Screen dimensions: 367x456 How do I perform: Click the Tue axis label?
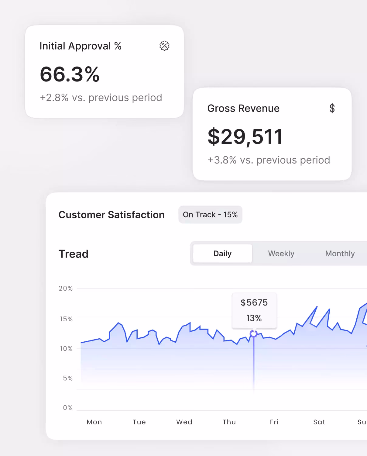click(139, 422)
